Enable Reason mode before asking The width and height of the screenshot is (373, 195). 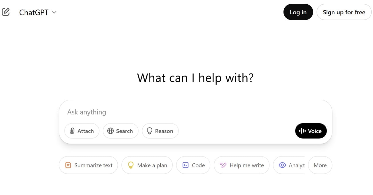click(x=160, y=131)
